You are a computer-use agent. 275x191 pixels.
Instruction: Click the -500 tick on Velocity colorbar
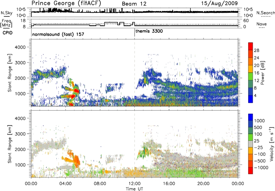click(x=260, y=161)
